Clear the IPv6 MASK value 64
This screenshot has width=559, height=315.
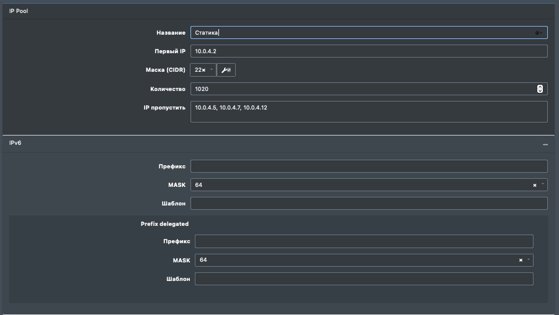pos(534,185)
